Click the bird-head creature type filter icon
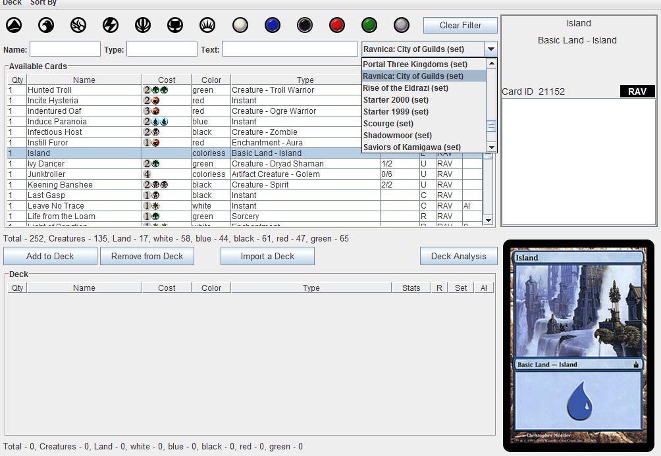Viewport: 661px width, 456px height. [x=46, y=25]
